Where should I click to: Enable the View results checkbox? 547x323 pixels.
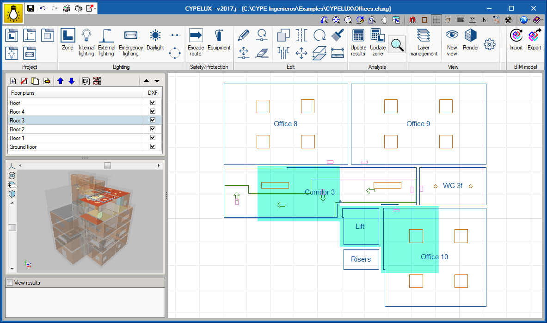(x=10, y=283)
